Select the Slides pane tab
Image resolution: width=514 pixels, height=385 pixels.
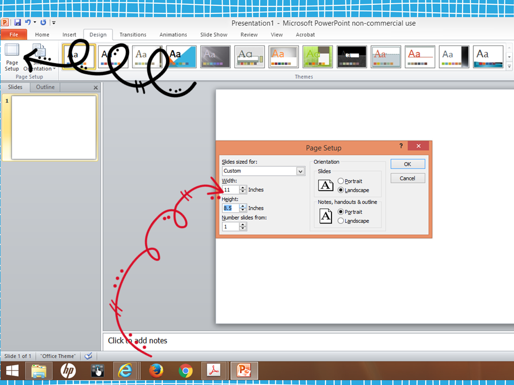(x=15, y=87)
